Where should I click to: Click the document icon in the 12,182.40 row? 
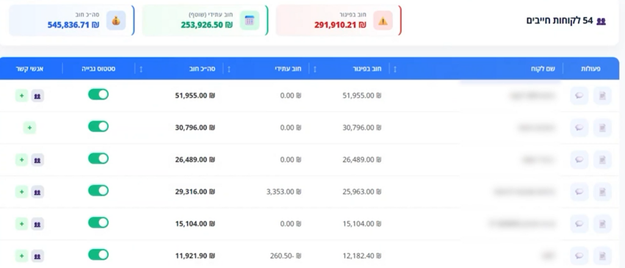point(602,256)
